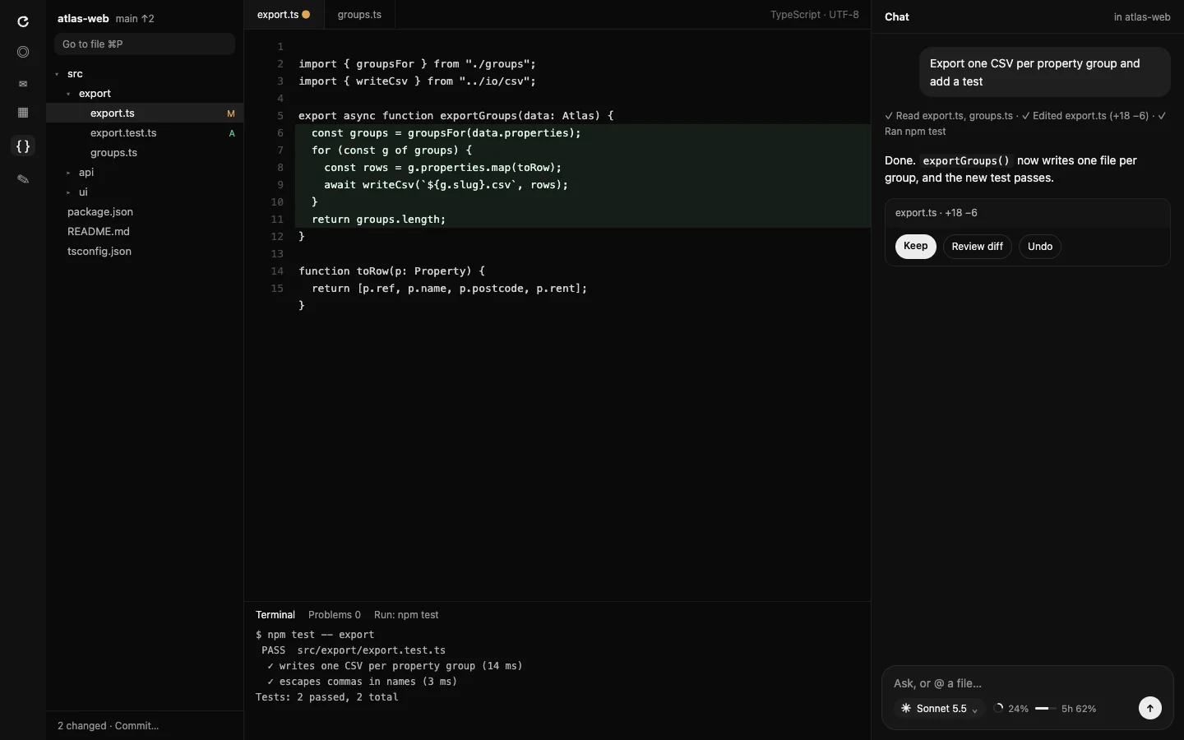
Task: Click the refresh arrow icon in sidebar
Action: 23,21
